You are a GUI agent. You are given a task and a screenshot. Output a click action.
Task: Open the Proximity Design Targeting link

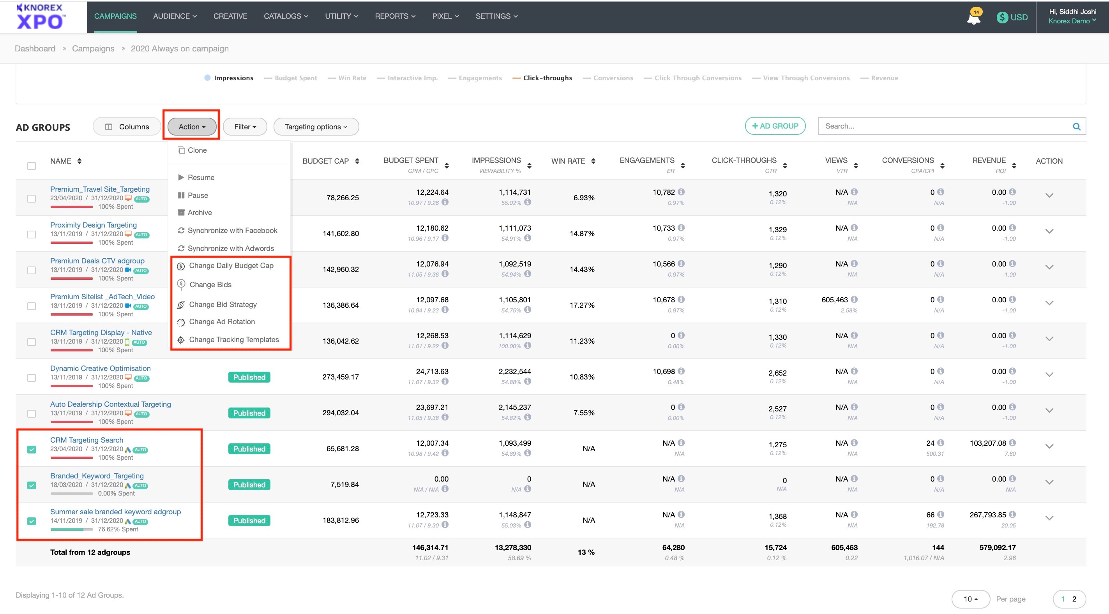[x=94, y=225]
